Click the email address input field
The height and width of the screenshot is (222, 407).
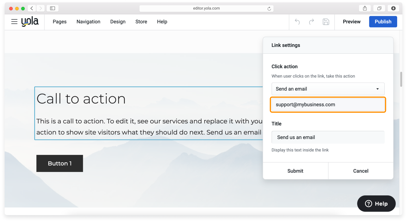(328, 105)
